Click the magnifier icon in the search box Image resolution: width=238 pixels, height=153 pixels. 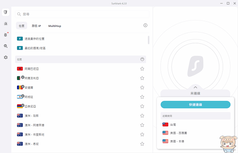point(19,14)
